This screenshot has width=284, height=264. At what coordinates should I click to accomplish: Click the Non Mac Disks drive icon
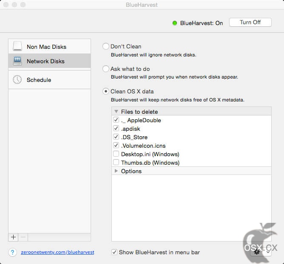click(17, 46)
